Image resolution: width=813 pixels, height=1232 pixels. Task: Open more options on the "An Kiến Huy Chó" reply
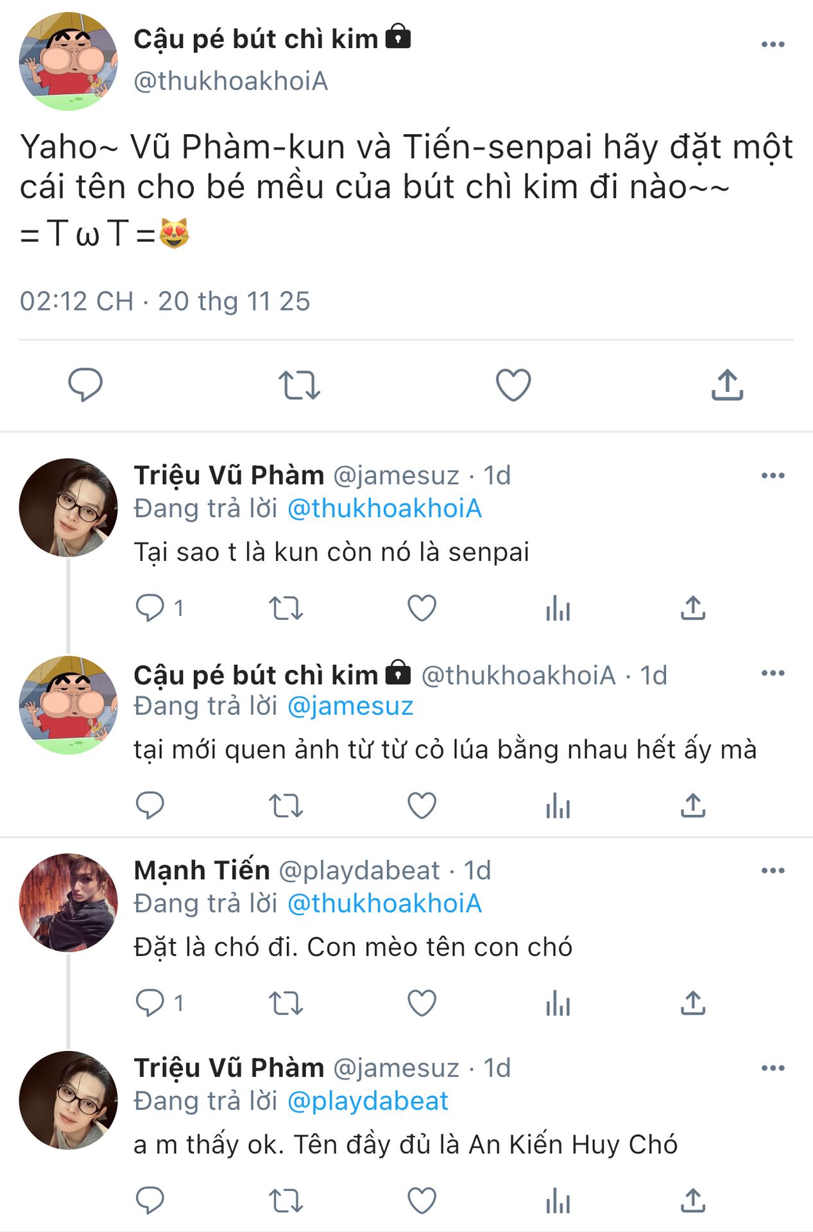773,1068
